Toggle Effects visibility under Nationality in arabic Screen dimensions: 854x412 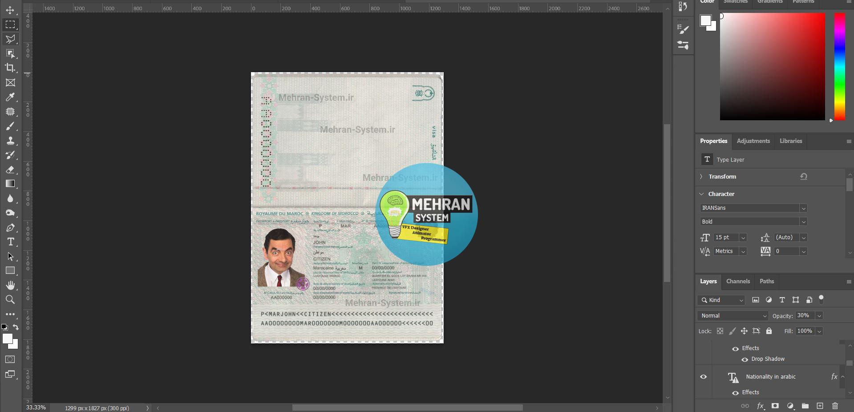click(735, 393)
